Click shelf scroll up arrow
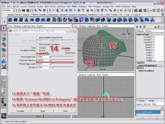Viewport: 165px width, 124px height. (162, 18)
